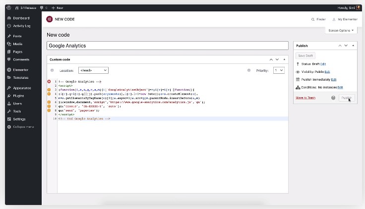Click the Google Analytics title field
Image resolution: width=365 pixels, height=209 pixels.
167,46
